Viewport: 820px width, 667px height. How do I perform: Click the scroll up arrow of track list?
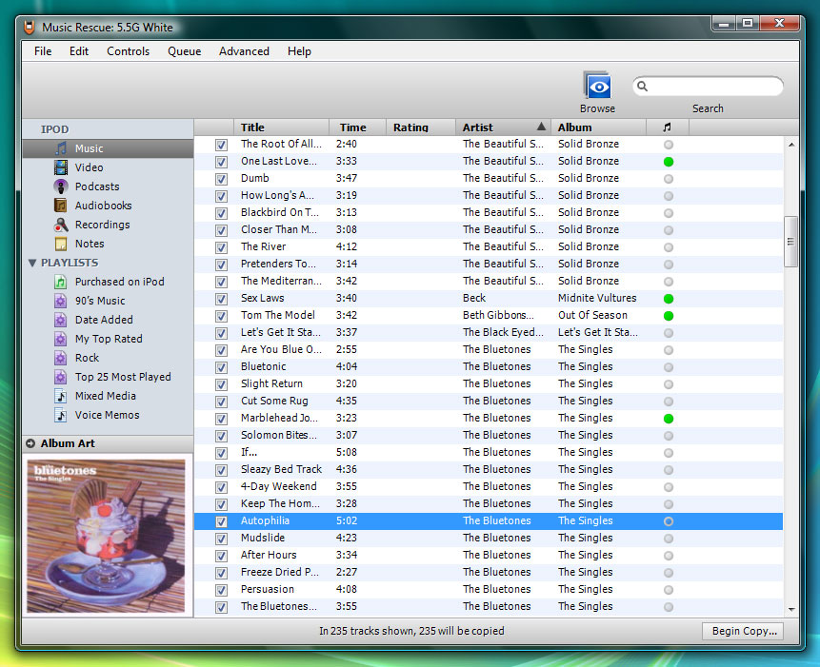pyautogui.click(x=791, y=145)
